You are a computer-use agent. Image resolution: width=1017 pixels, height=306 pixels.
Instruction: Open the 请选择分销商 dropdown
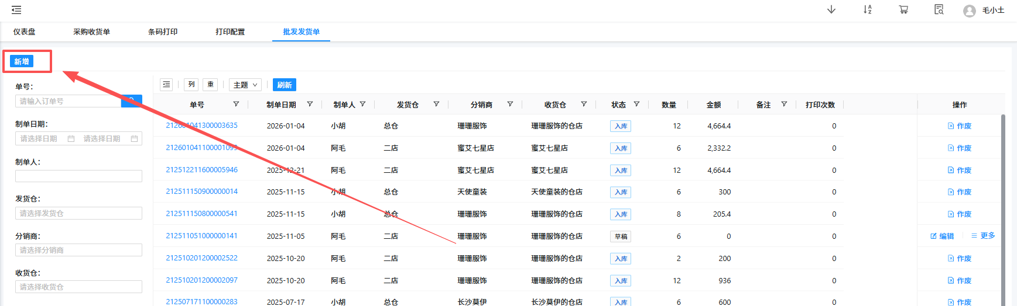(78, 250)
